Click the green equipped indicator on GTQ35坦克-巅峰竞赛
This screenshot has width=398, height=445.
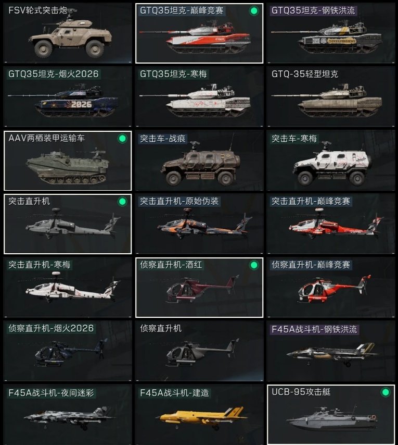click(x=254, y=11)
